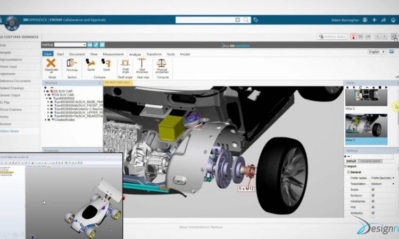Switch to the Document tab
Image resolution: width=399 pixels, height=239 pixels.
coord(77,54)
